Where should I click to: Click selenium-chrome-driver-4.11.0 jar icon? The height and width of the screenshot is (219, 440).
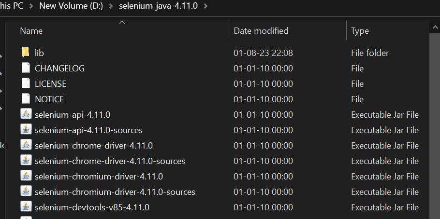pos(26,145)
